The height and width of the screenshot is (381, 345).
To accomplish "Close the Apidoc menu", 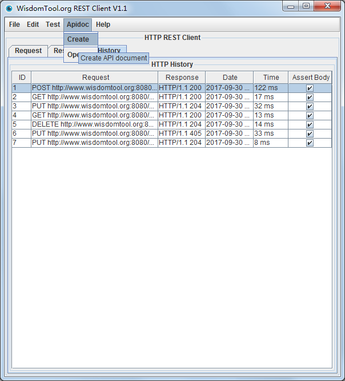I will pyautogui.click(x=78, y=25).
